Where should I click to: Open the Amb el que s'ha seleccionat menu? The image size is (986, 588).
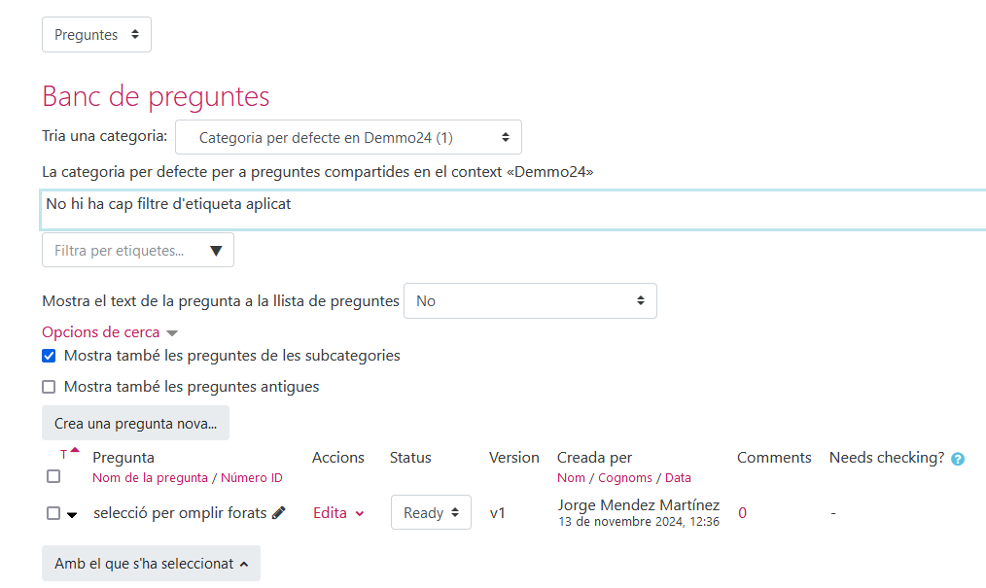pos(151,564)
